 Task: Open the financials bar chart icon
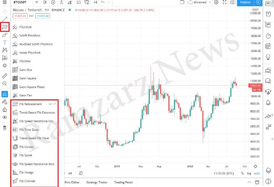(70, 2)
